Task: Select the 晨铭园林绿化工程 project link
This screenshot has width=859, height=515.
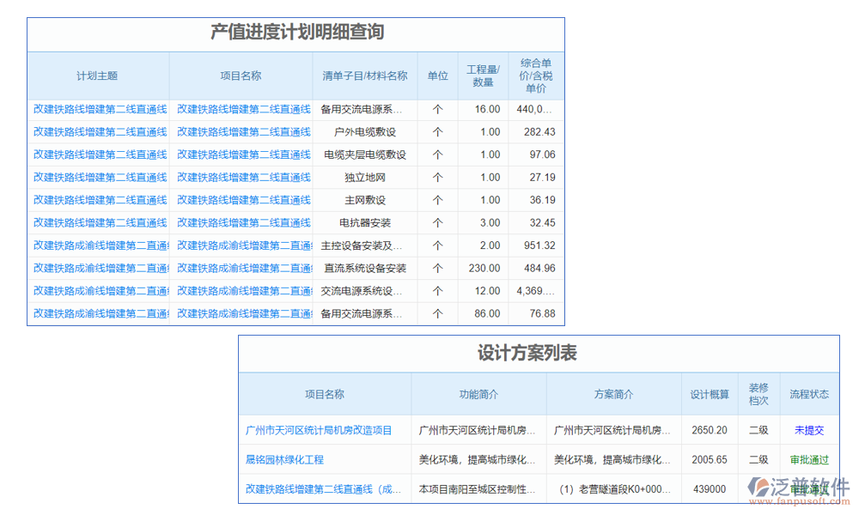Action: (x=283, y=460)
